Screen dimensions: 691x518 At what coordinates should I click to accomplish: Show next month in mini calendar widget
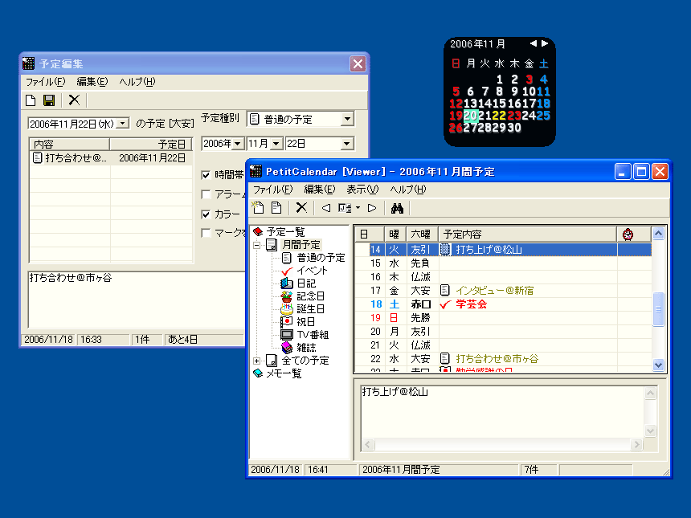click(545, 43)
